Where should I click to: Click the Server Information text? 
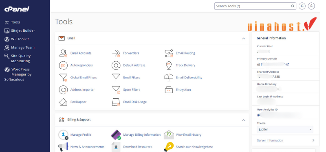(270, 140)
